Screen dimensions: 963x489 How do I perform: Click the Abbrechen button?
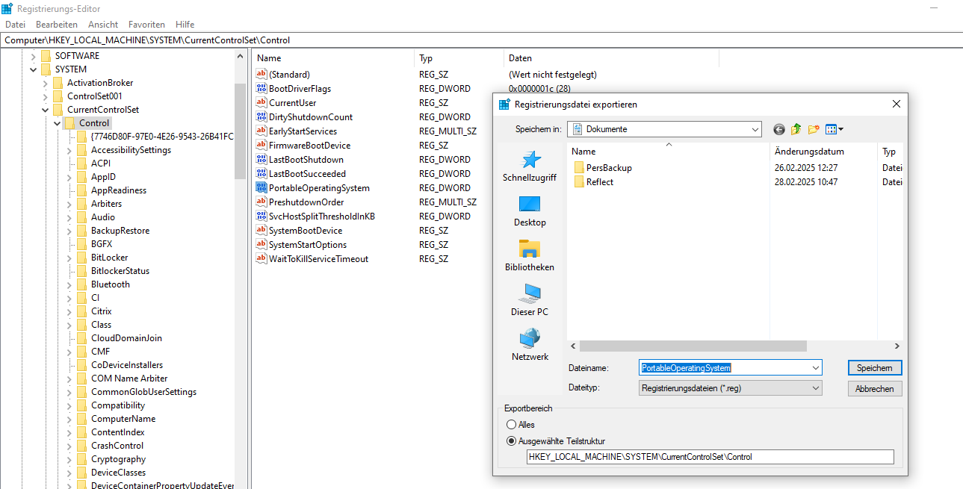tap(875, 389)
